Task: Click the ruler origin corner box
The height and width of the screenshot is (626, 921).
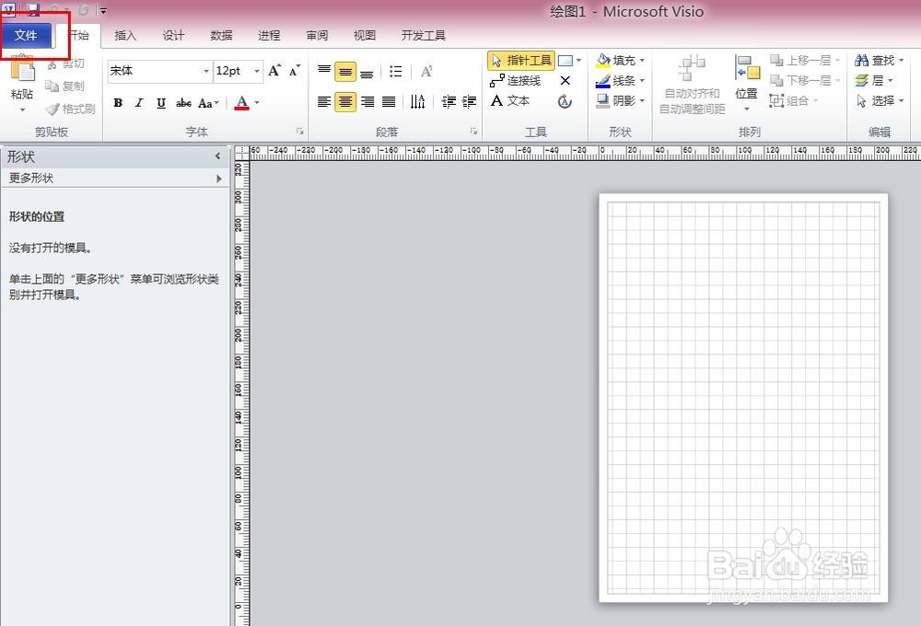Action: (241, 152)
